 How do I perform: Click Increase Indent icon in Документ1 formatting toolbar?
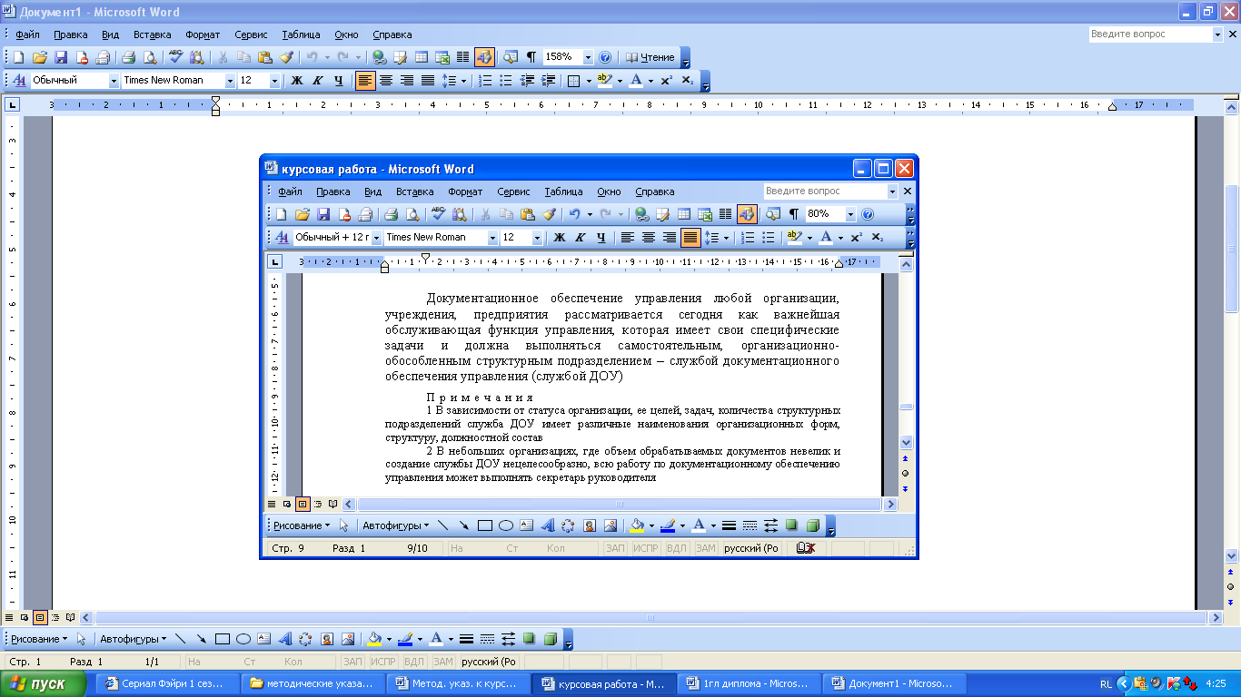pos(549,81)
